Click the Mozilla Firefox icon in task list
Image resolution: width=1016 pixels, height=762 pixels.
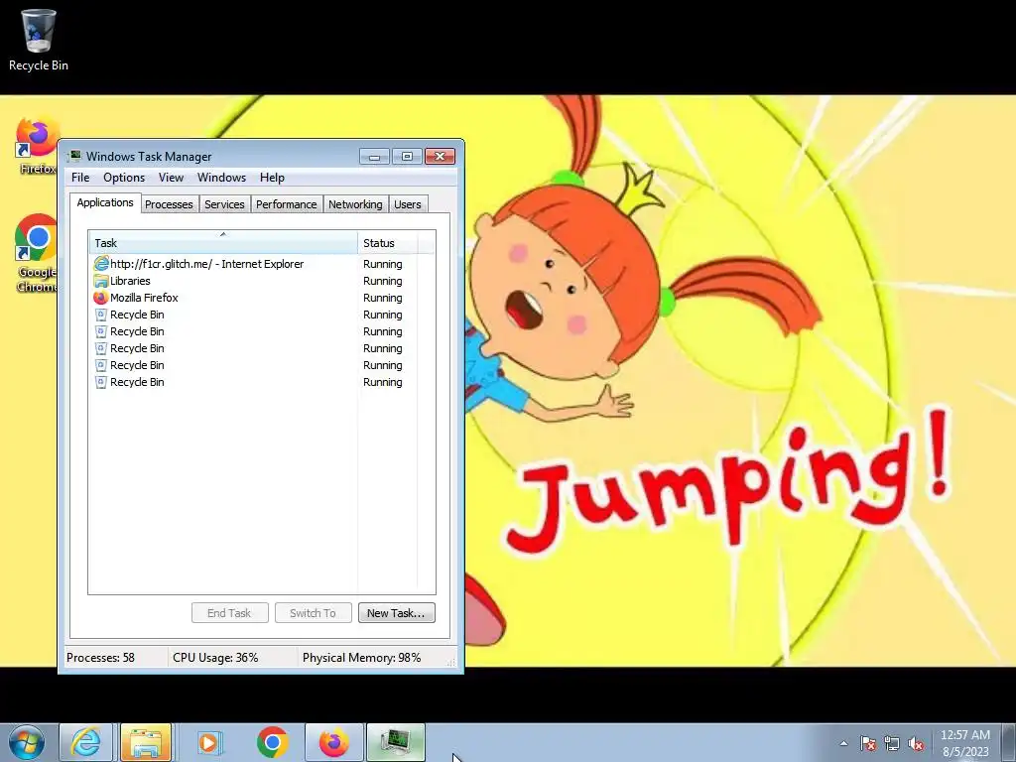(101, 298)
